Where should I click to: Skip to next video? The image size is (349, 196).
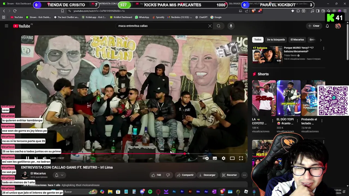36,158
